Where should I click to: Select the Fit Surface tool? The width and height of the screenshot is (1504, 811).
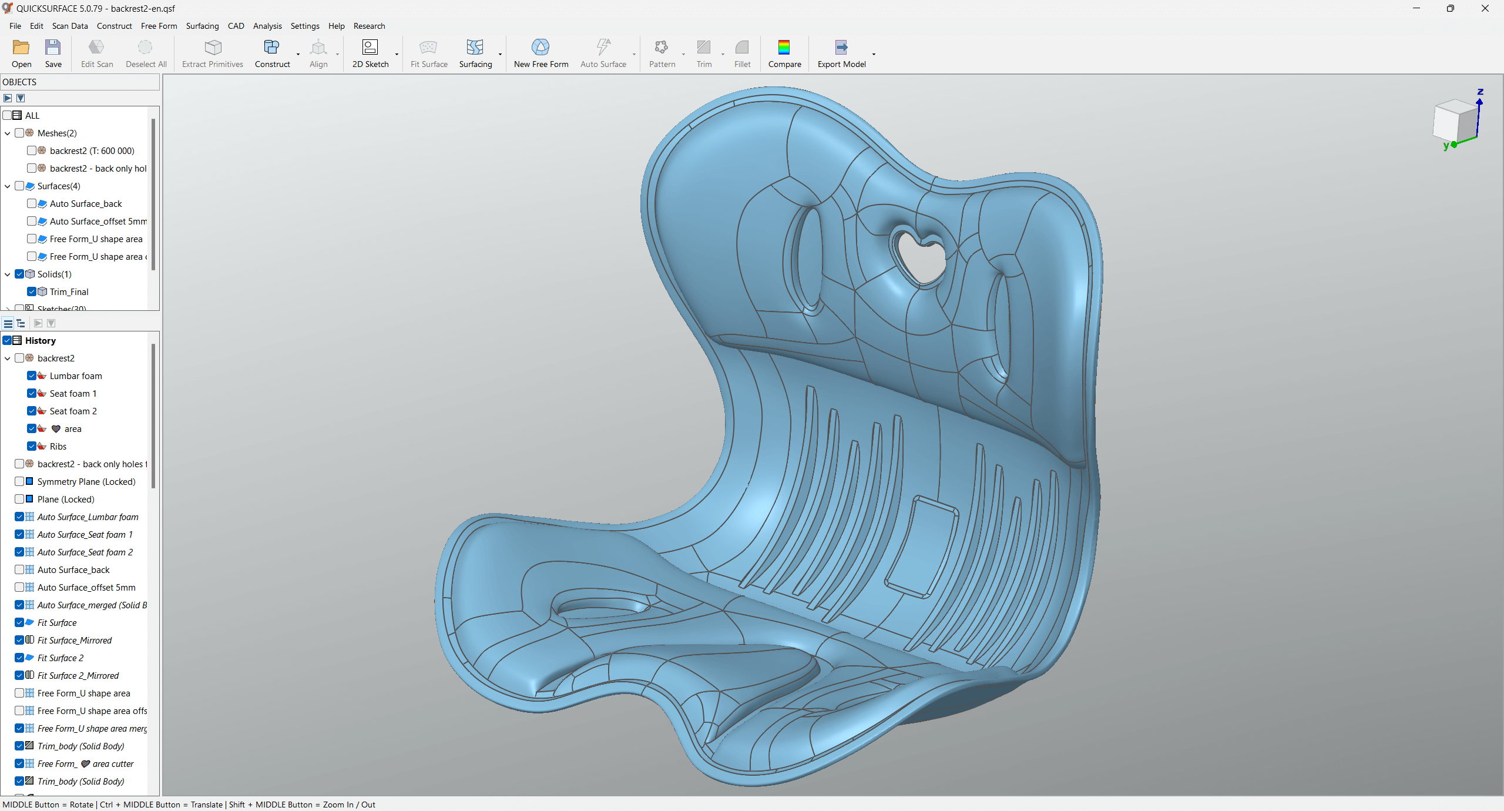point(428,53)
